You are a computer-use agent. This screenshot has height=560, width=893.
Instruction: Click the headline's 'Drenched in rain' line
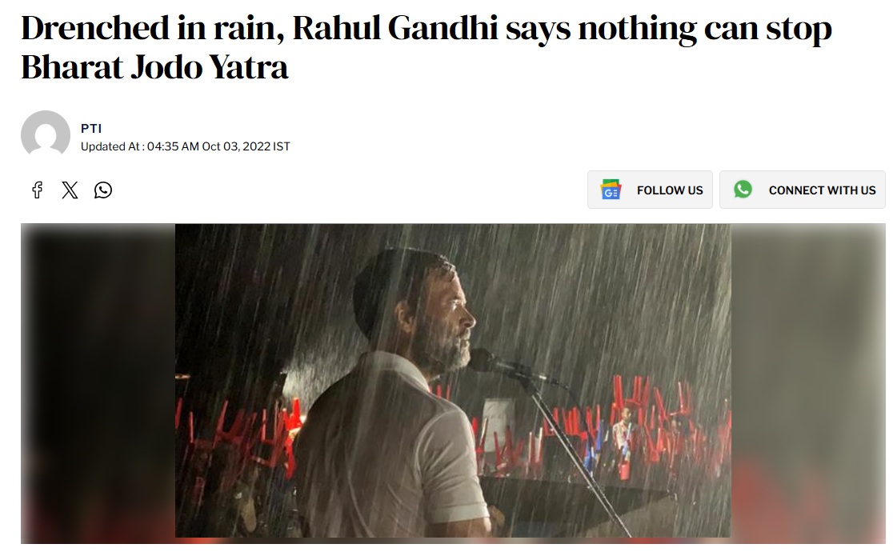[426, 29]
